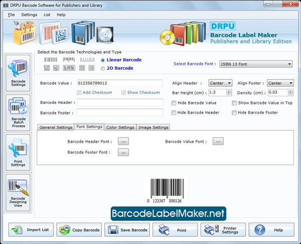
Task: Toggle the Show Checksum checkbox
Action: [123, 92]
